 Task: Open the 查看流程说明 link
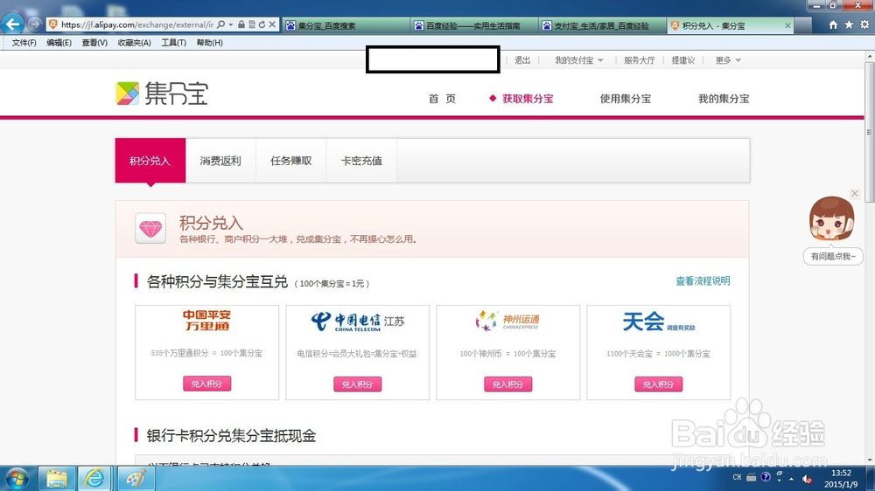point(703,281)
